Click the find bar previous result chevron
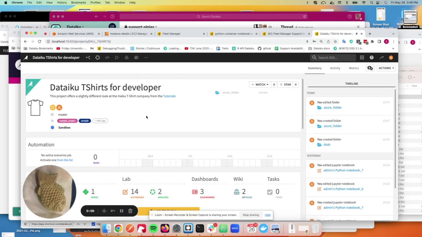 78,224
